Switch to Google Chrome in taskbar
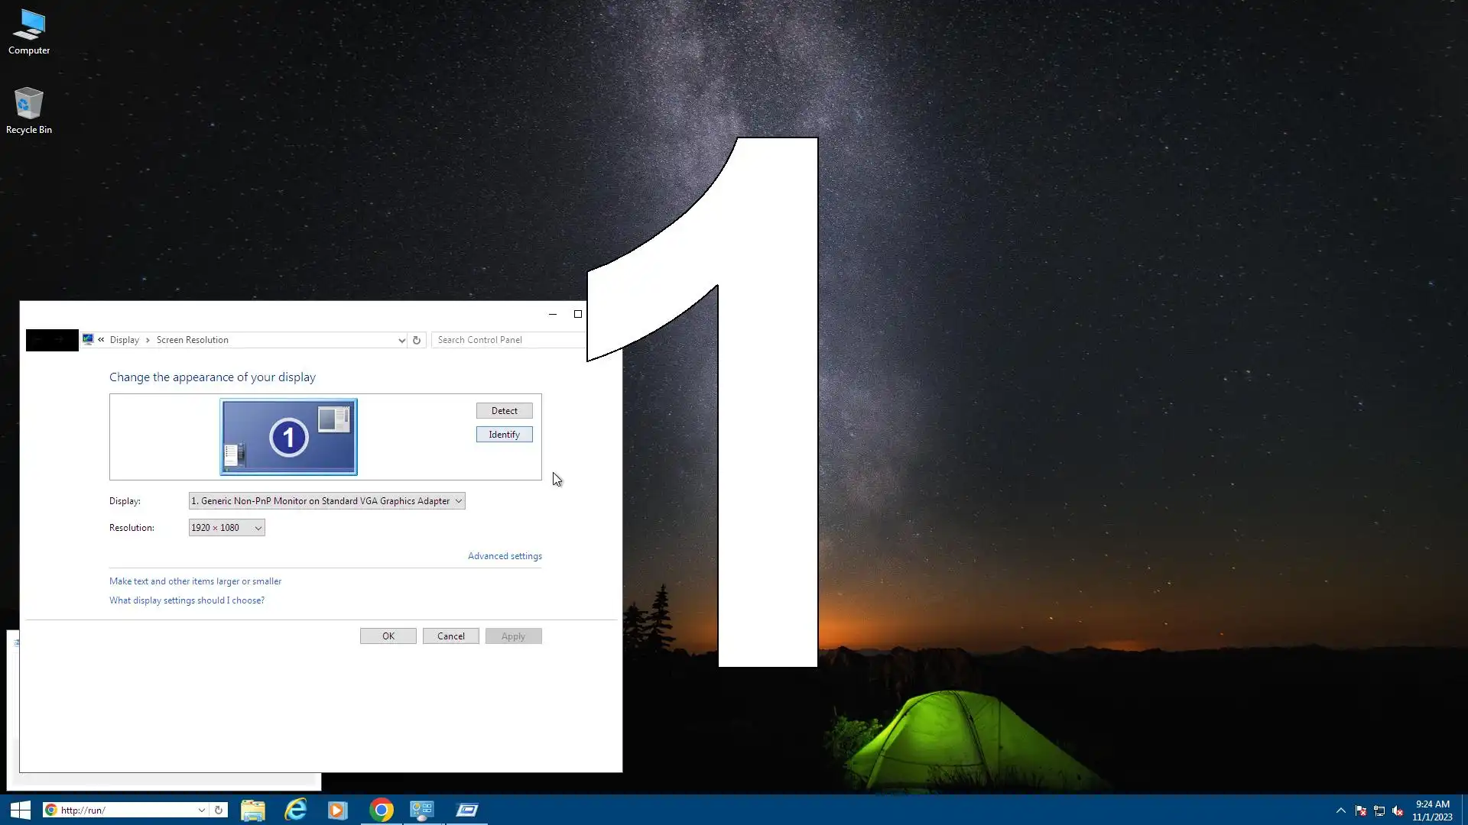1468x825 pixels. pos(381,810)
